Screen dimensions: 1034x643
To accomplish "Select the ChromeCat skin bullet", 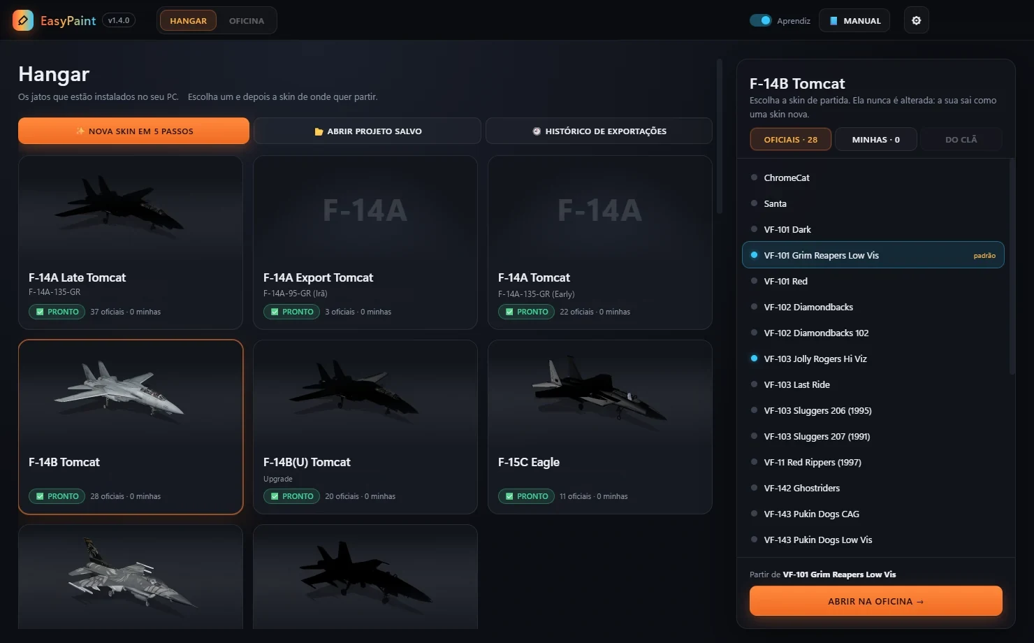I will coord(754,178).
